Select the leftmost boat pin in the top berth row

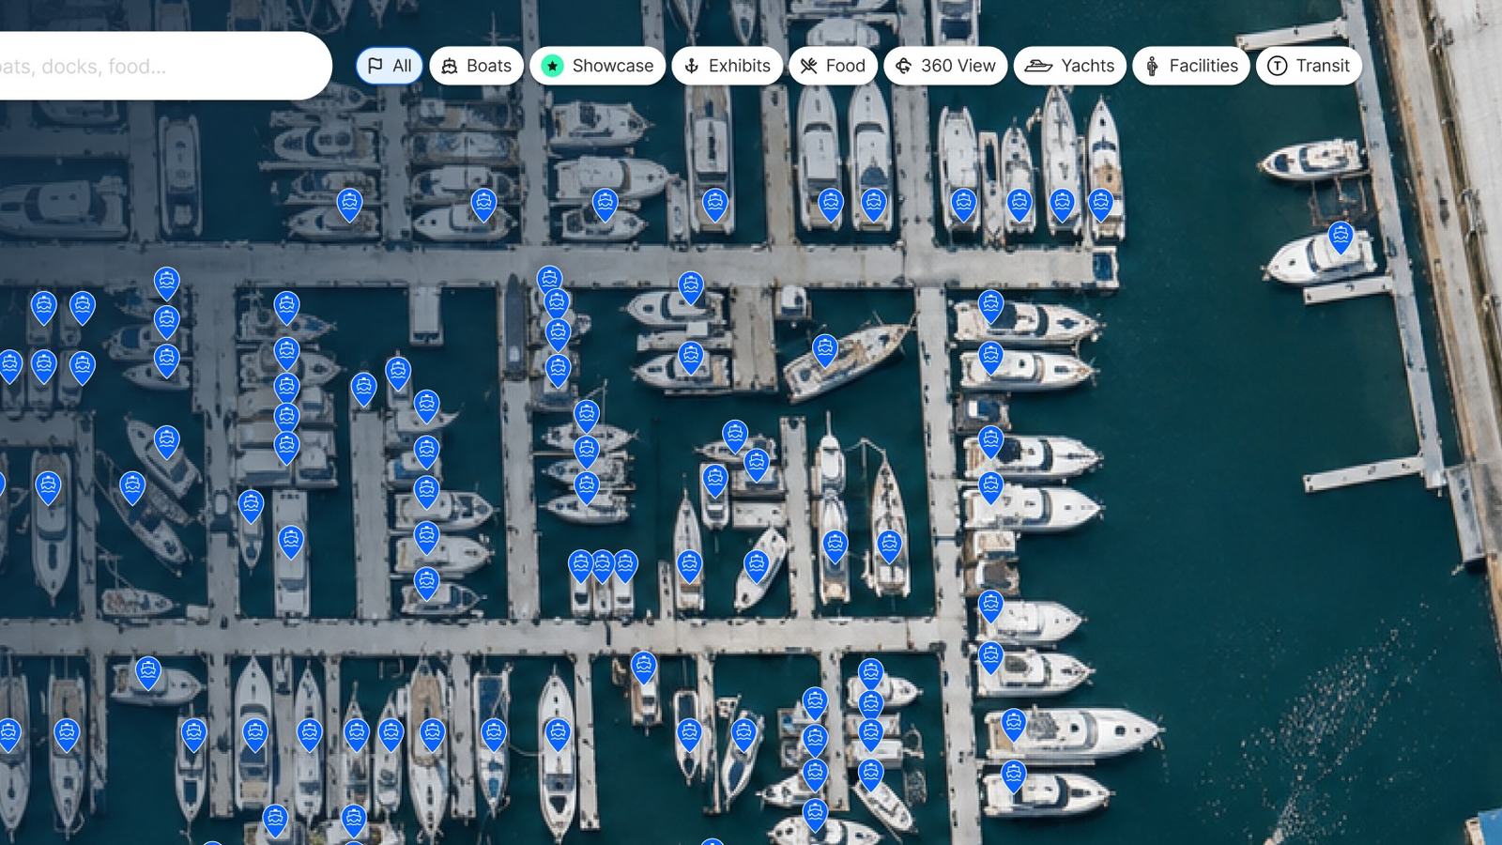pyautogui.click(x=349, y=205)
